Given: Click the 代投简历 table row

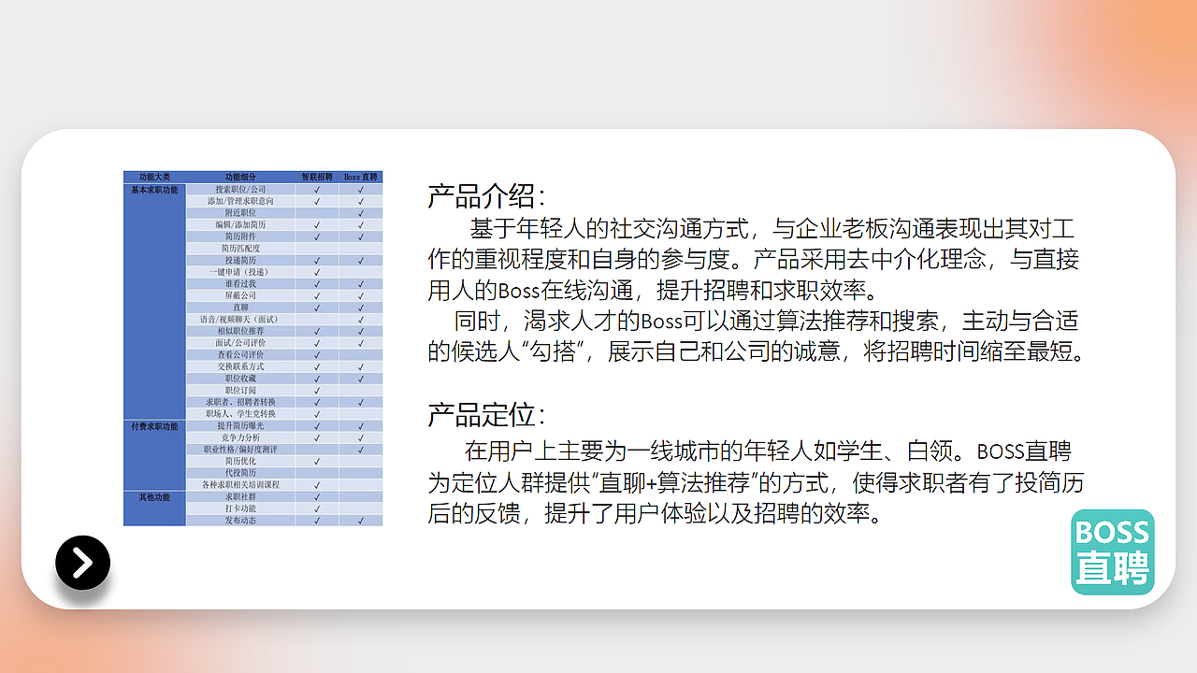Looking at the screenshot, I should click(284, 473).
